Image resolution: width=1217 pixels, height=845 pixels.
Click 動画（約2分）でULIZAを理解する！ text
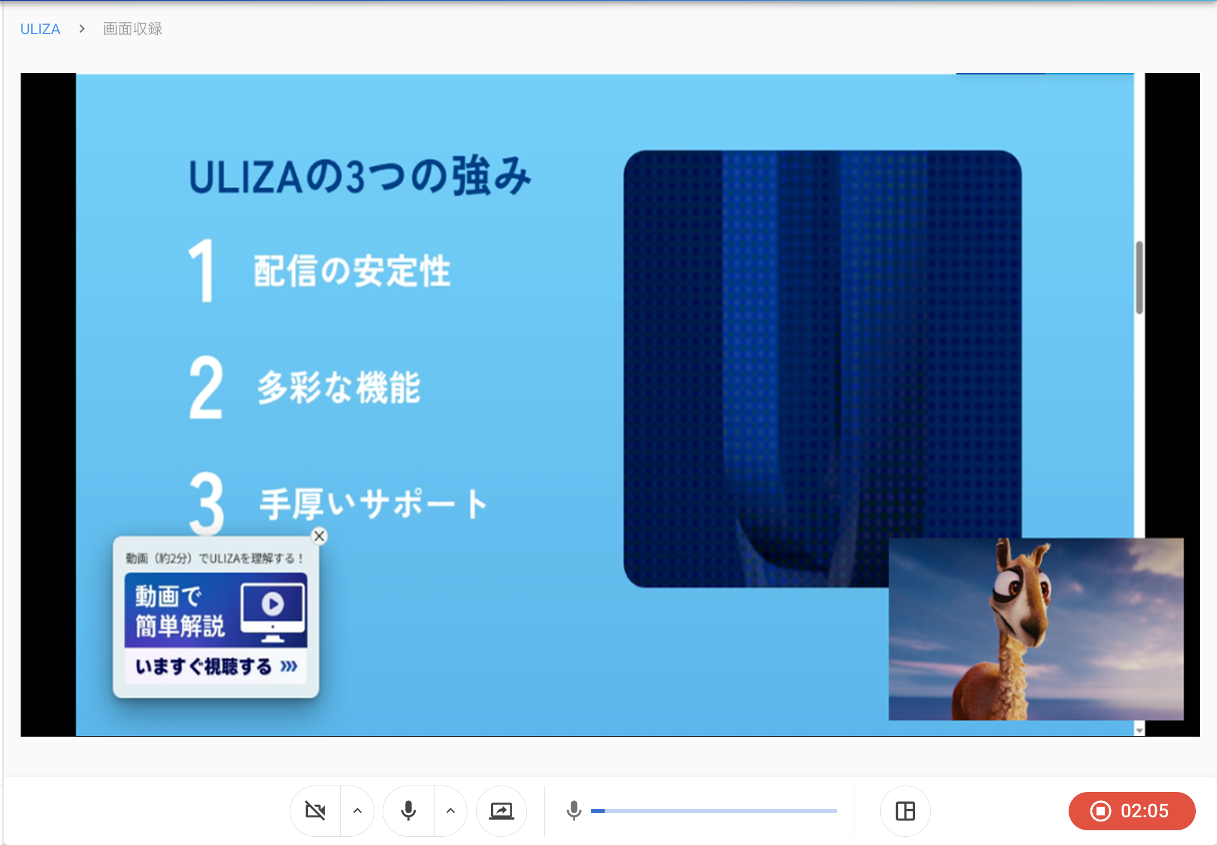215,558
